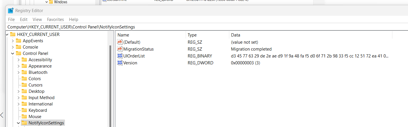Click the Control Panel folder icon
Viewport: 408px width, 127px height.
click(18, 53)
